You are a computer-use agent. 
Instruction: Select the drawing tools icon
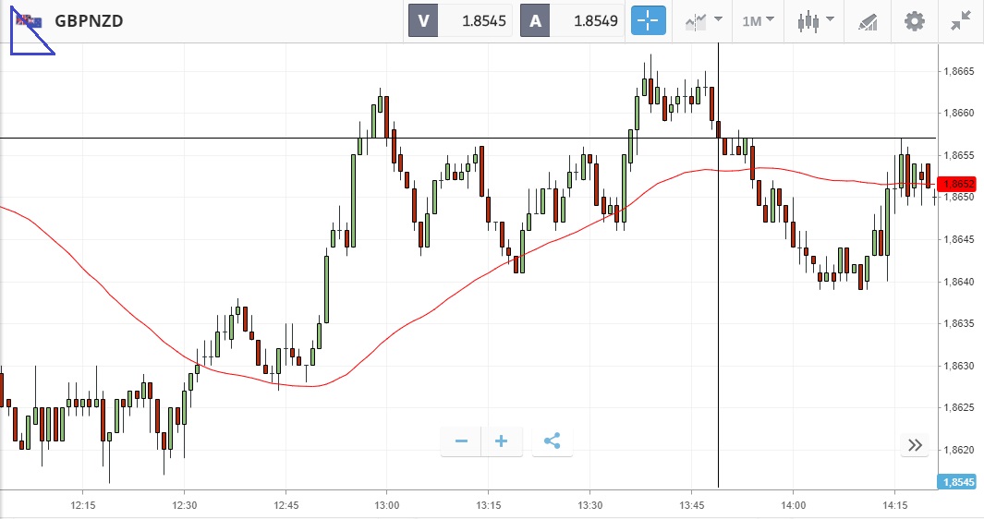pos(867,20)
